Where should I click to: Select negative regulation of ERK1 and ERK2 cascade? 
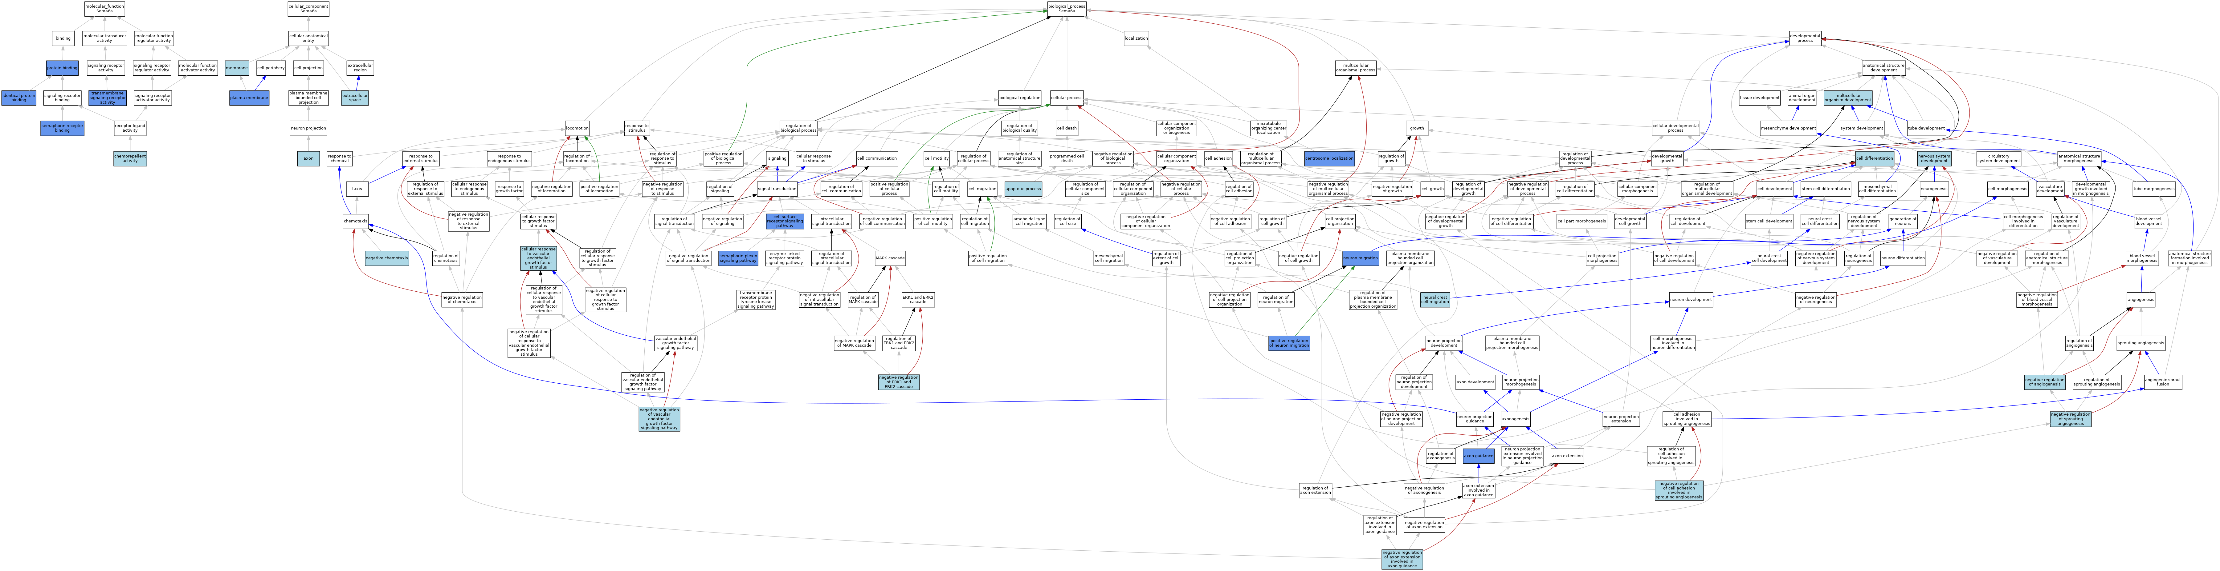pyautogui.click(x=899, y=382)
